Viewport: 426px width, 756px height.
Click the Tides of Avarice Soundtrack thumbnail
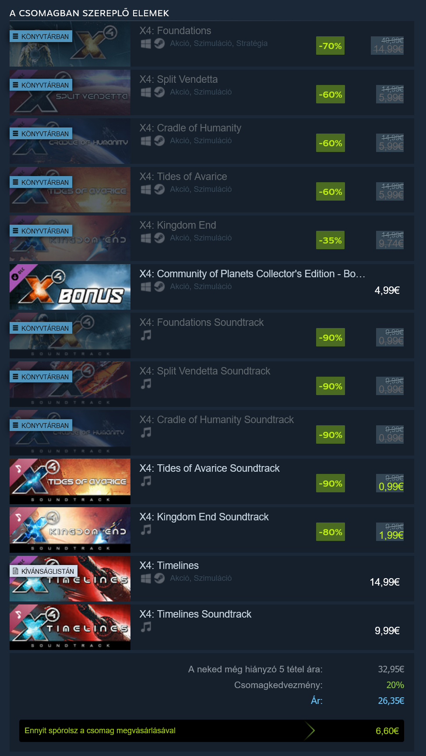(x=70, y=481)
